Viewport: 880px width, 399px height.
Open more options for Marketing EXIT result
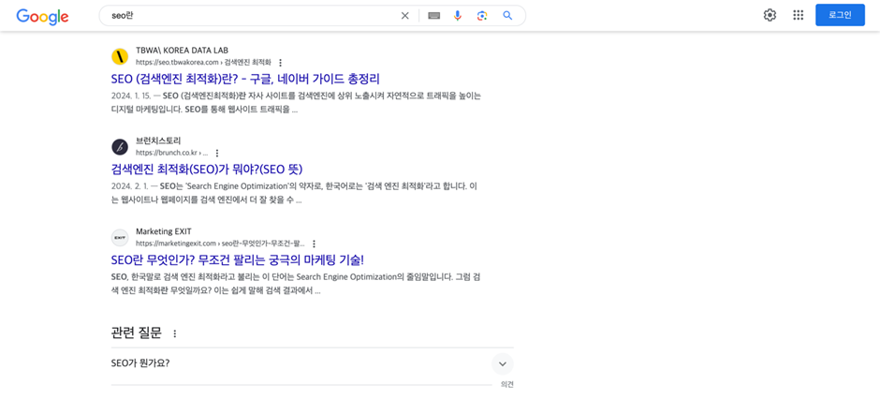(x=314, y=244)
